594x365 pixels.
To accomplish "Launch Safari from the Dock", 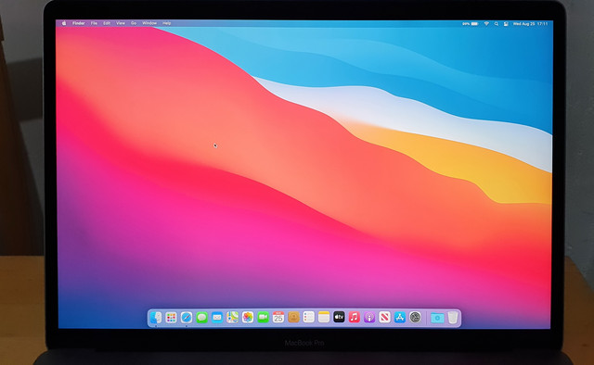I will 187,318.
